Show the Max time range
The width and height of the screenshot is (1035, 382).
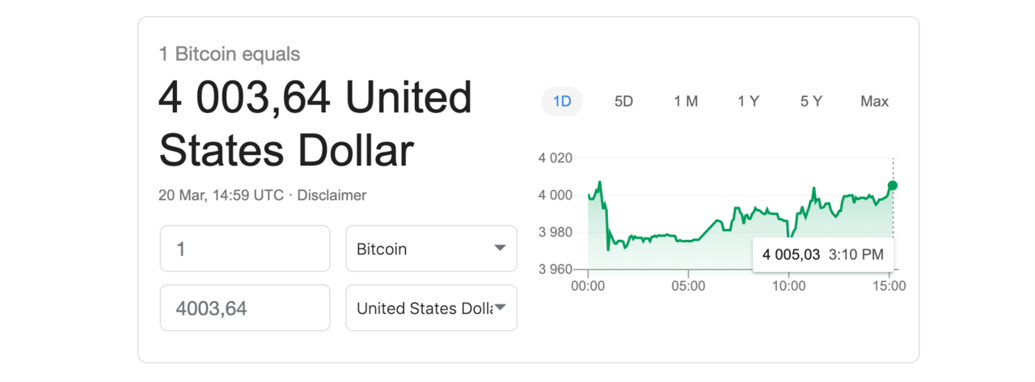[874, 102]
